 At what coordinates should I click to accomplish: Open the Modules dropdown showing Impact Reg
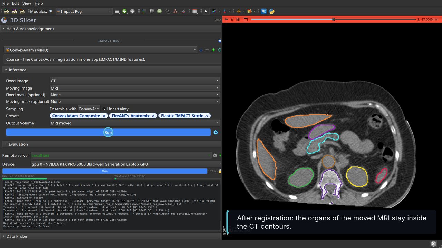pyautogui.click(x=84, y=11)
